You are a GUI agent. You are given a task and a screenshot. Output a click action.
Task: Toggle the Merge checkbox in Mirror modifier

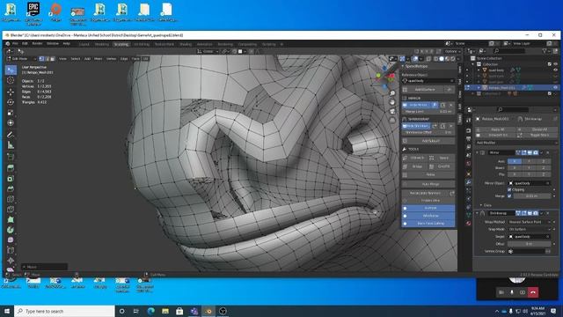pos(509,195)
